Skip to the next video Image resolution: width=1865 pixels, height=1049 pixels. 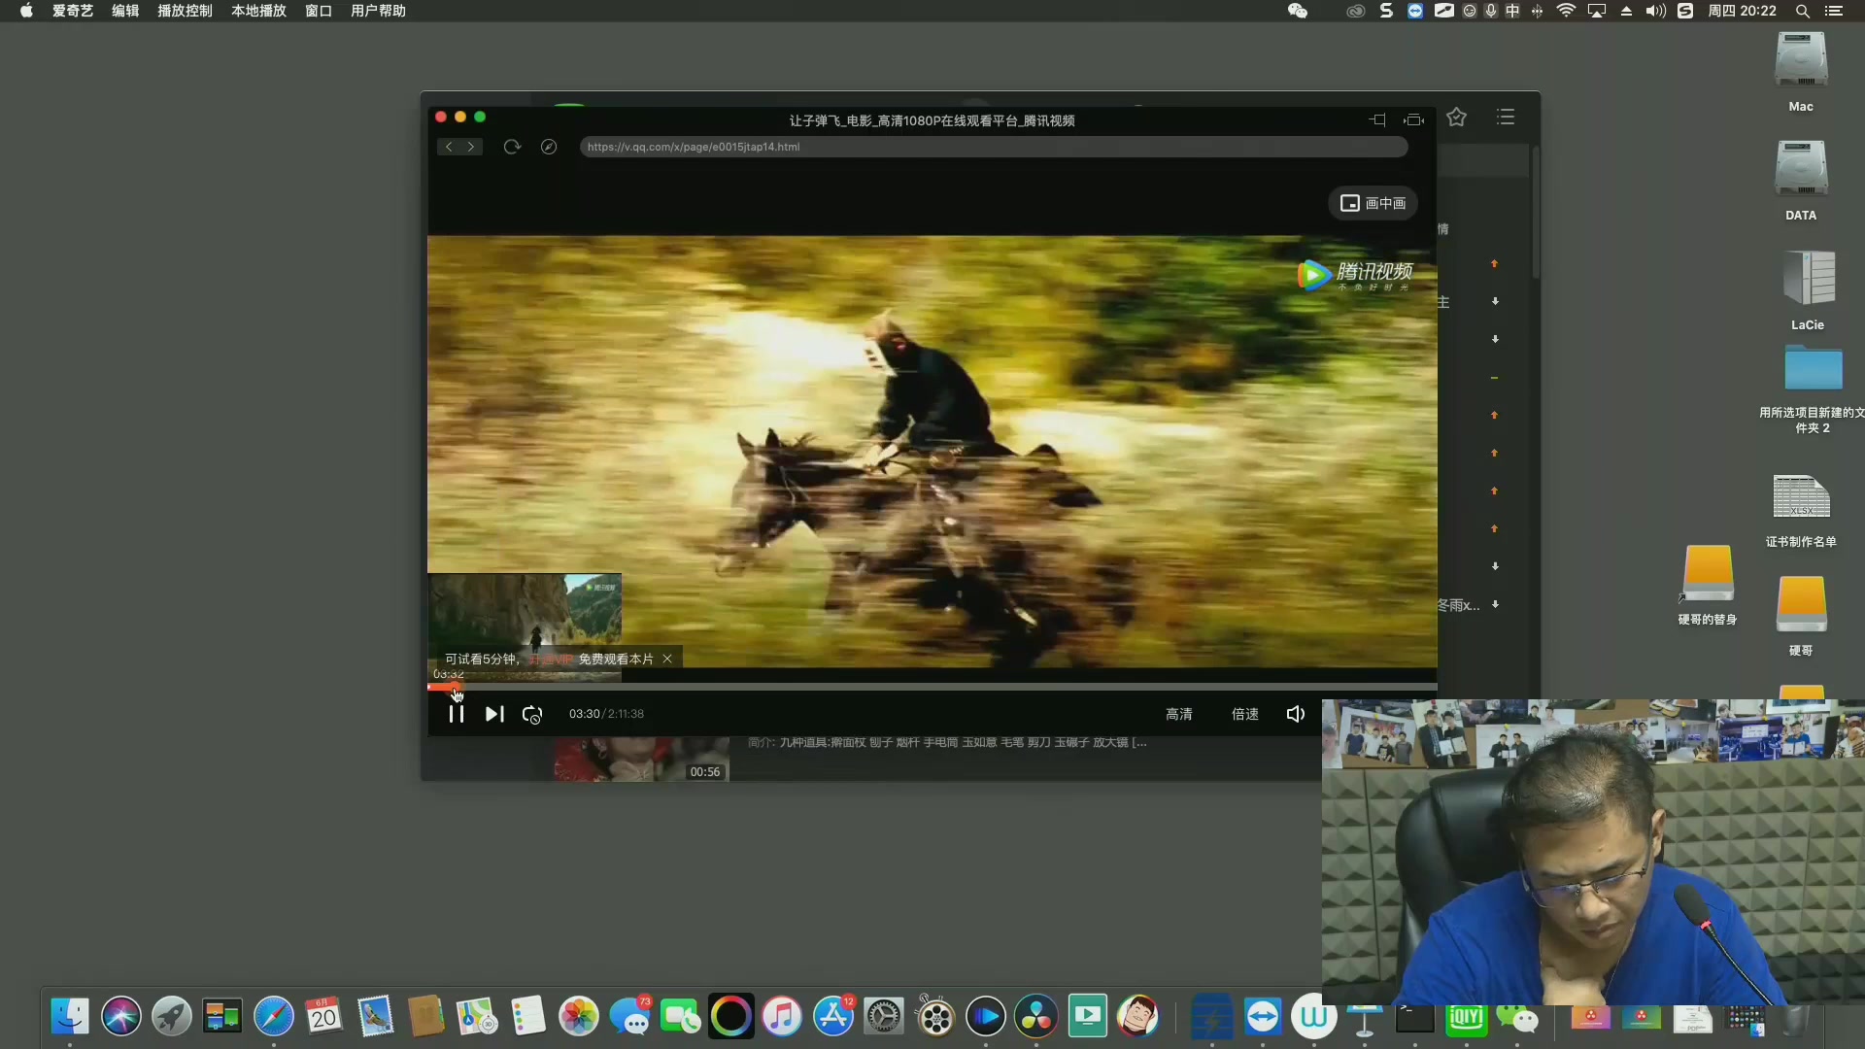click(x=494, y=714)
